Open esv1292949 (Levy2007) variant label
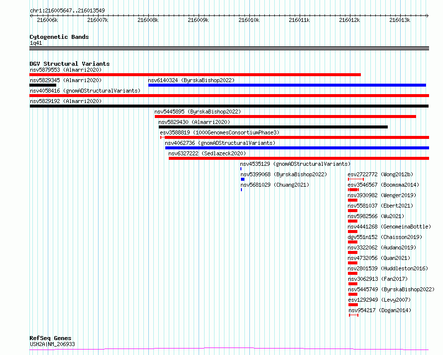 [379, 300]
